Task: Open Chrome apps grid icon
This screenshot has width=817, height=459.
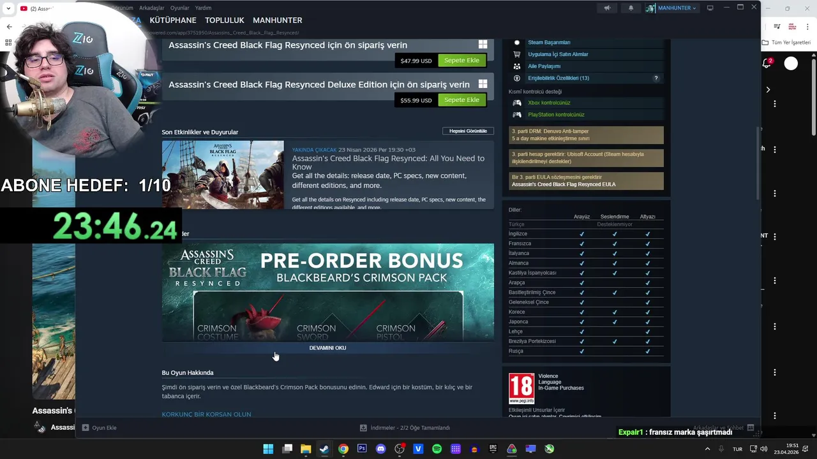Action: click(x=8, y=43)
